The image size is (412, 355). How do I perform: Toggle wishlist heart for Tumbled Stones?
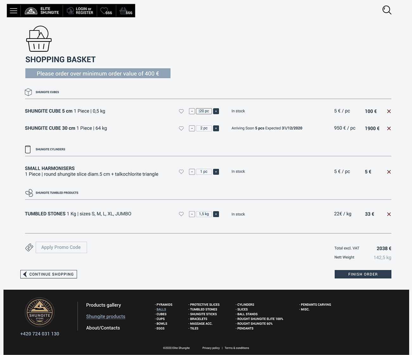pyautogui.click(x=181, y=214)
